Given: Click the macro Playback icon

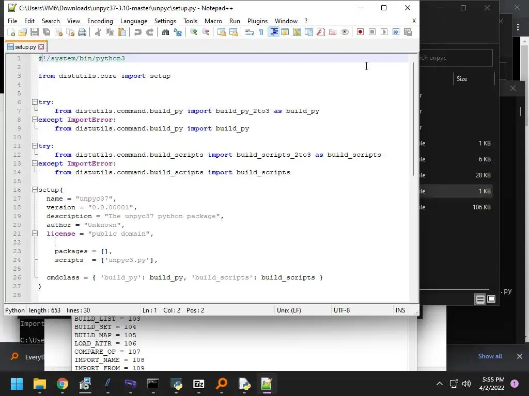Looking at the screenshot, I should pyautogui.click(x=384, y=32).
